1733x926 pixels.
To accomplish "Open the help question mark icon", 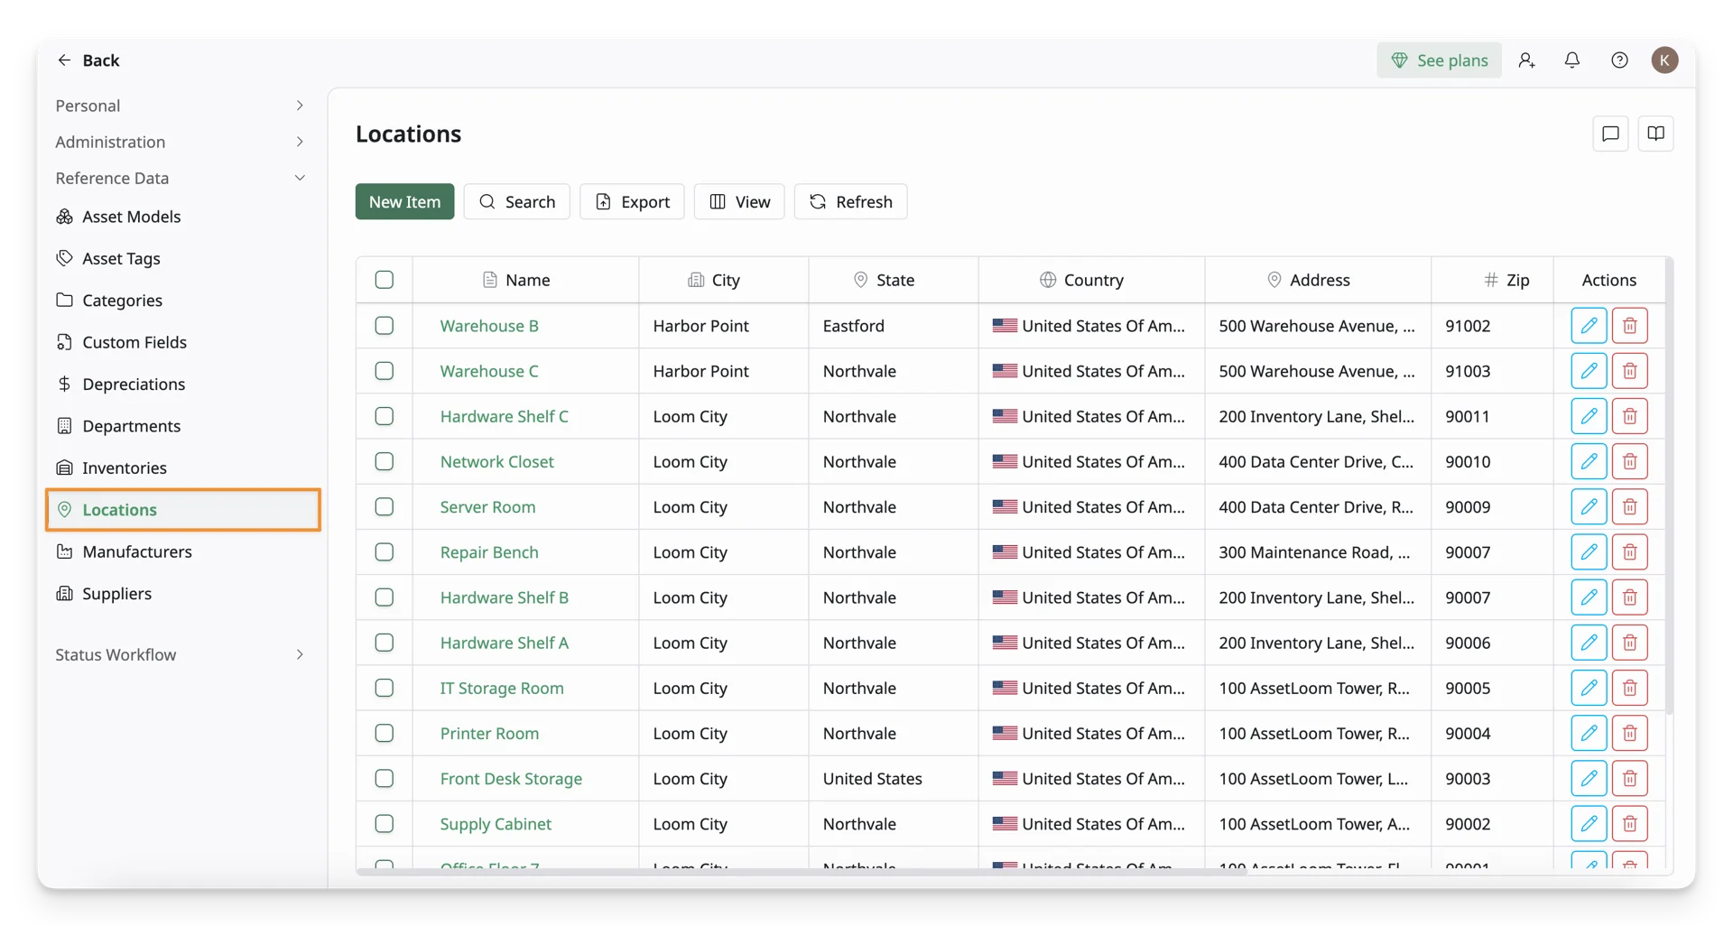I will click(1619, 60).
